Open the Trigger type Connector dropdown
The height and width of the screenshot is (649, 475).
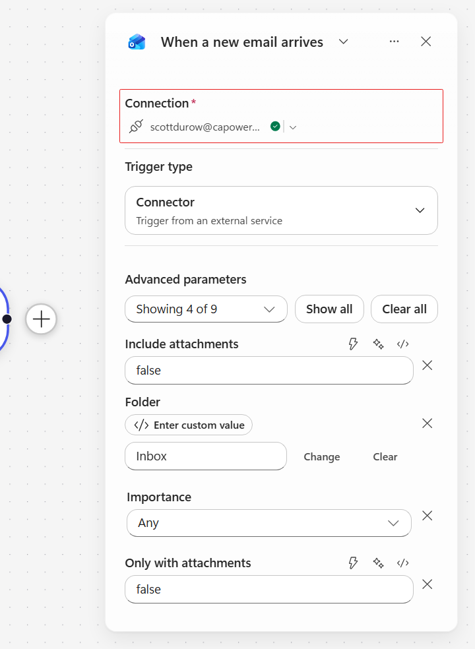point(281,210)
